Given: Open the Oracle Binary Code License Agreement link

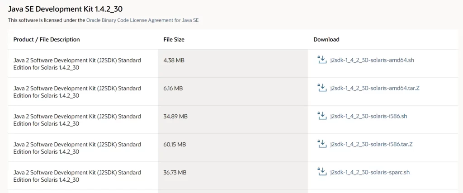Looking at the screenshot, I should click(x=142, y=20).
